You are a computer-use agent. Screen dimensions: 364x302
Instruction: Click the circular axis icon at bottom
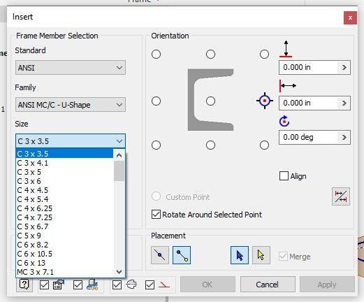coord(131,285)
